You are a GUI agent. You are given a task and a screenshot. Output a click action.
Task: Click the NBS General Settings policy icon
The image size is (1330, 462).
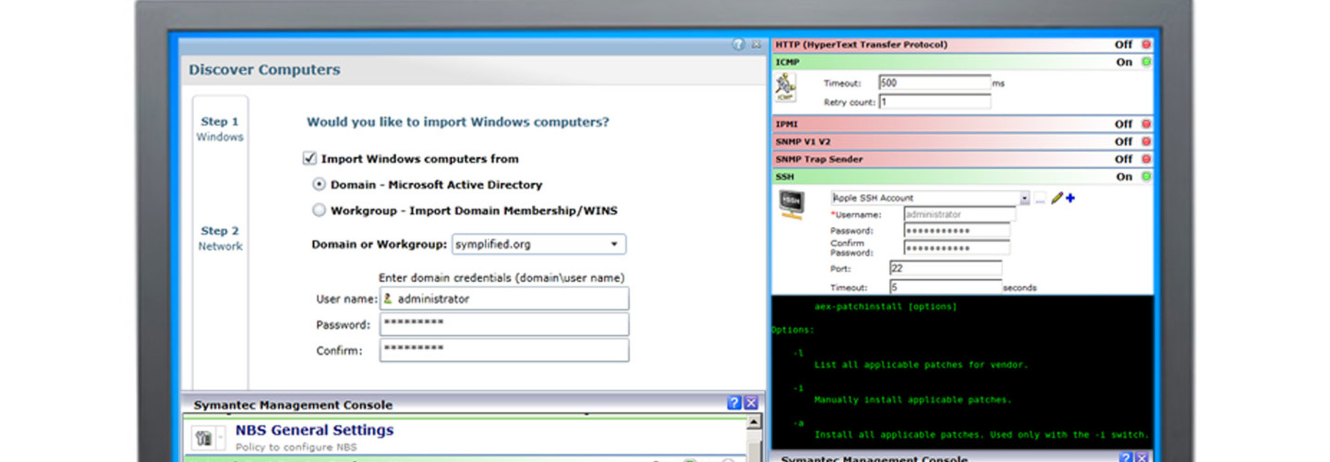[x=203, y=438]
